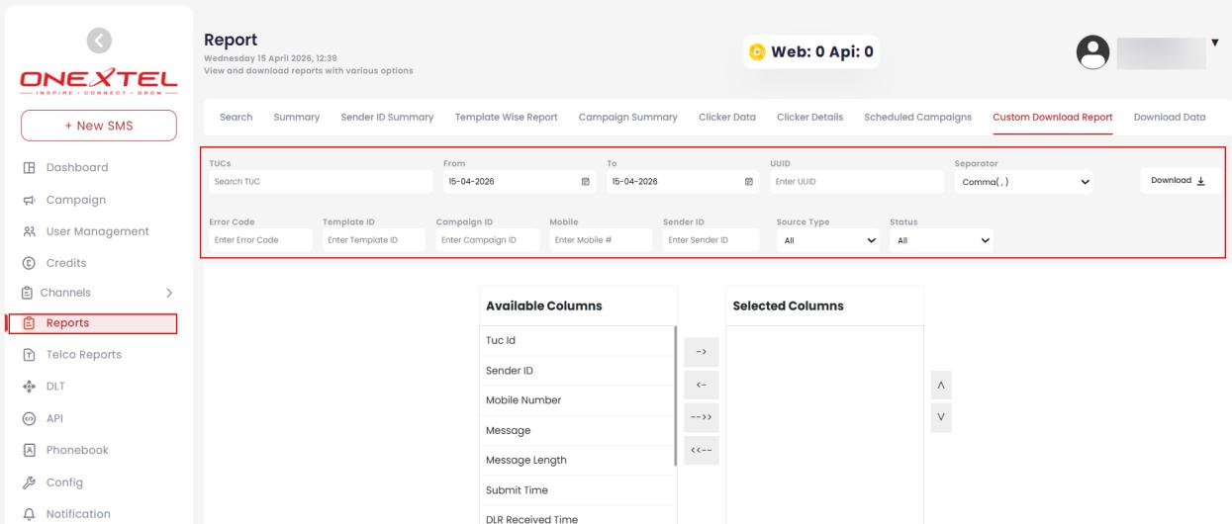Select Tuc Id in Available Columns

point(576,341)
